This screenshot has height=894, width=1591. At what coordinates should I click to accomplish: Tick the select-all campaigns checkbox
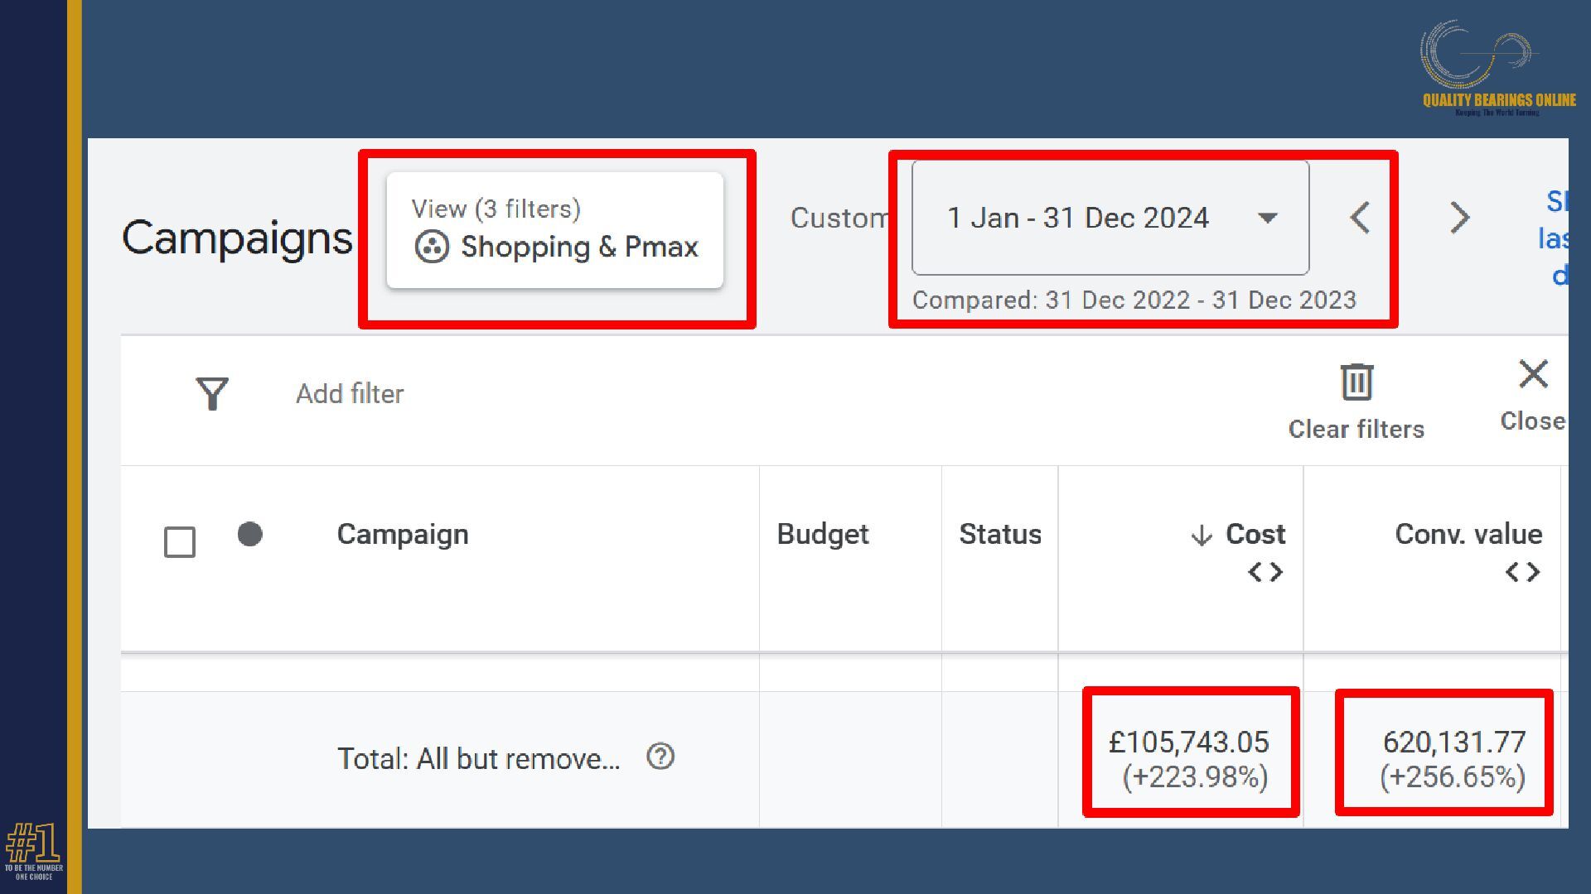(180, 542)
